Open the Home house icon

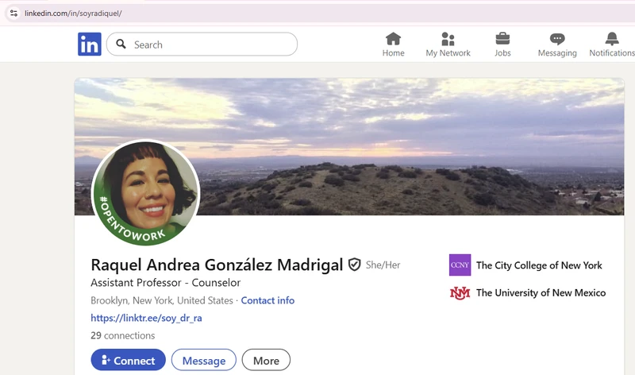pos(393,39)
